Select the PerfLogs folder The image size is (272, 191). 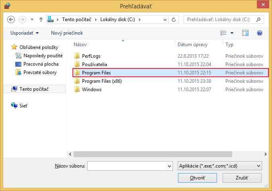point(170,56)
